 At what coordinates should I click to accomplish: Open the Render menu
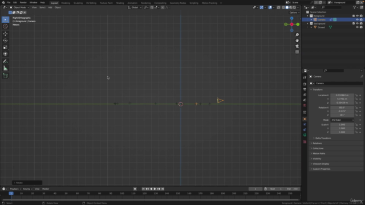pos(23,2)
